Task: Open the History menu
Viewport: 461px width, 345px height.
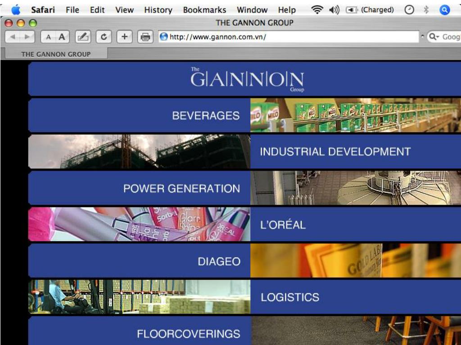Action: [158, 10]
